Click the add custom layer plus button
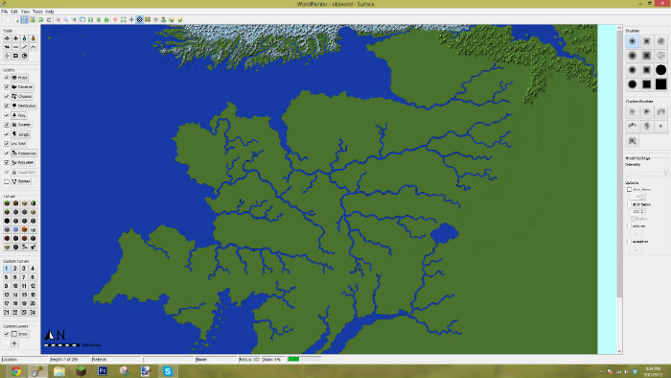 (14, 343)
